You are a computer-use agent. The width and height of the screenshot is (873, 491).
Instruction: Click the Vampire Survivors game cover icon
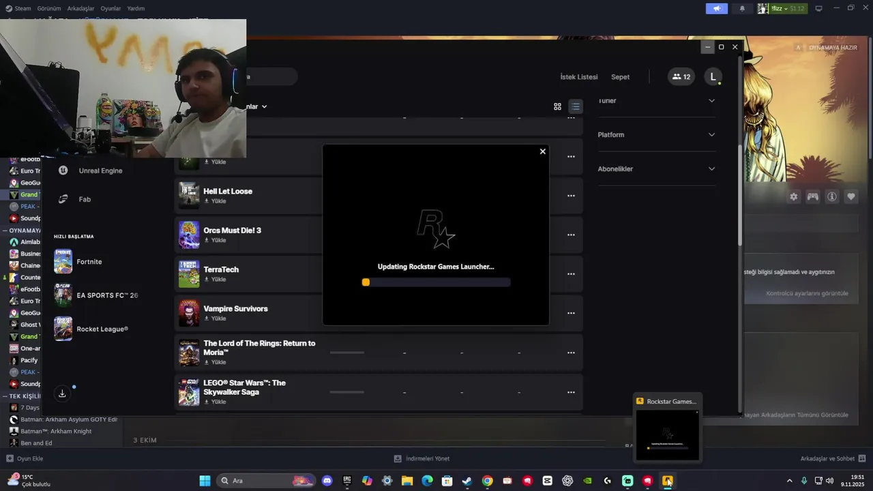(x=189, y=313)
